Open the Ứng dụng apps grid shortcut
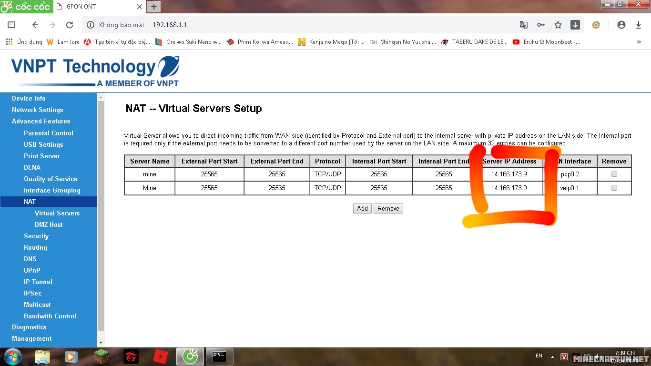The width and height of the screenshot is (651, 366). point(24,42)
